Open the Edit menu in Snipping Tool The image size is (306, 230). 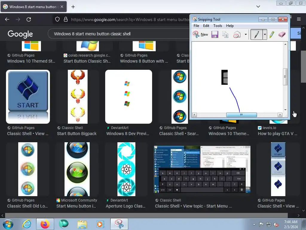(x=206, y=26)
